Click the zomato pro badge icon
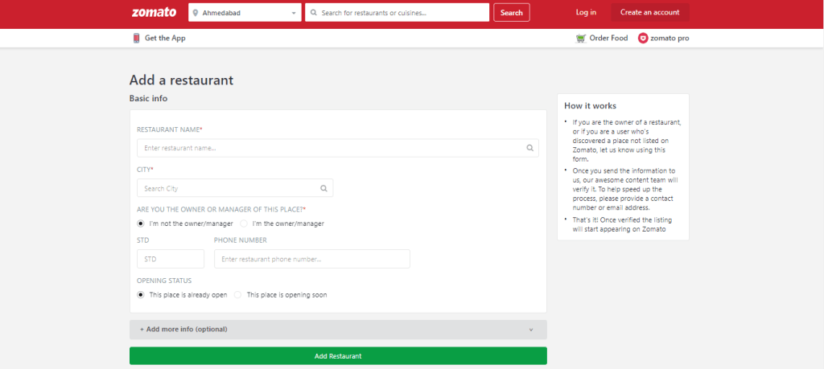824x369 pixels. (643, 39)
